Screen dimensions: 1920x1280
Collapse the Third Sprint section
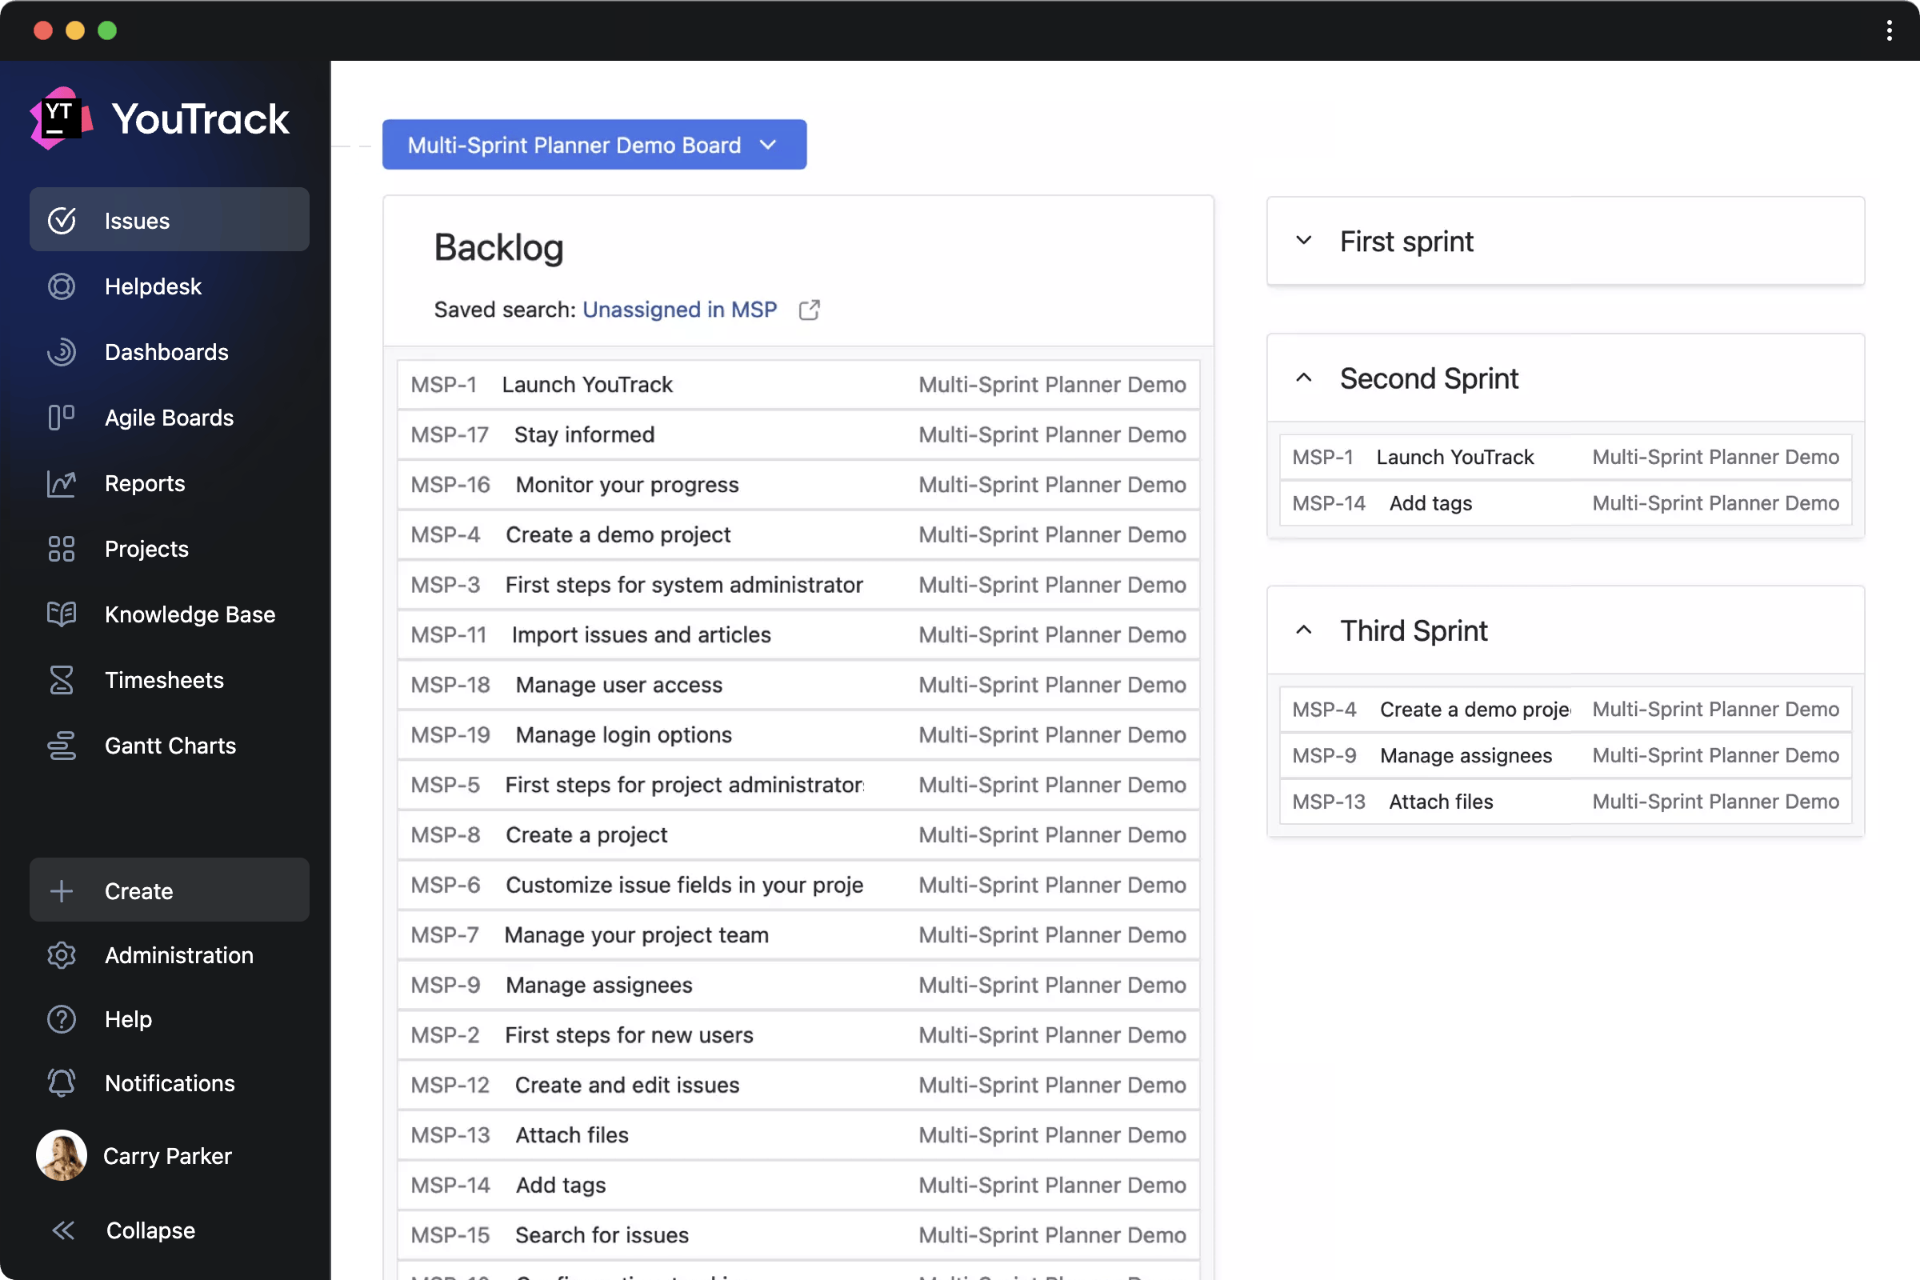pos(1303,630)
